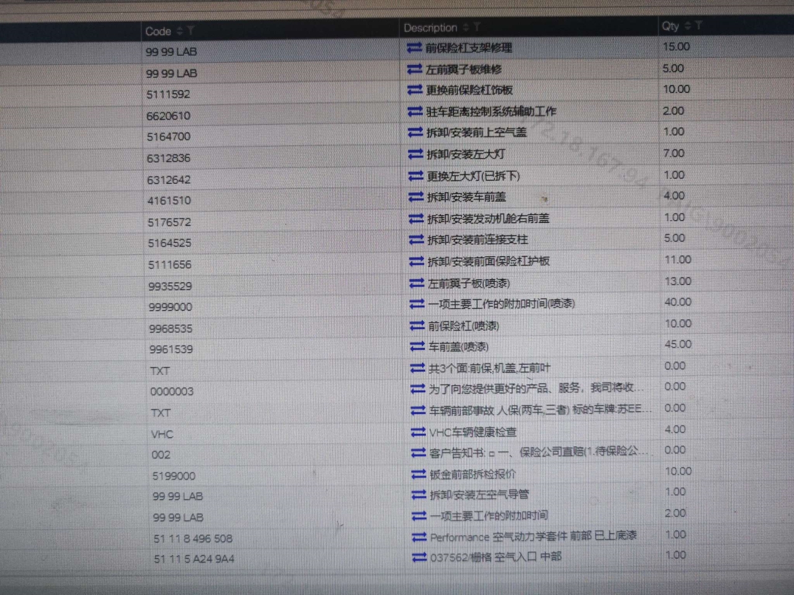
Task: Click quantity value 13.00
Action: (x=677, y=281)
